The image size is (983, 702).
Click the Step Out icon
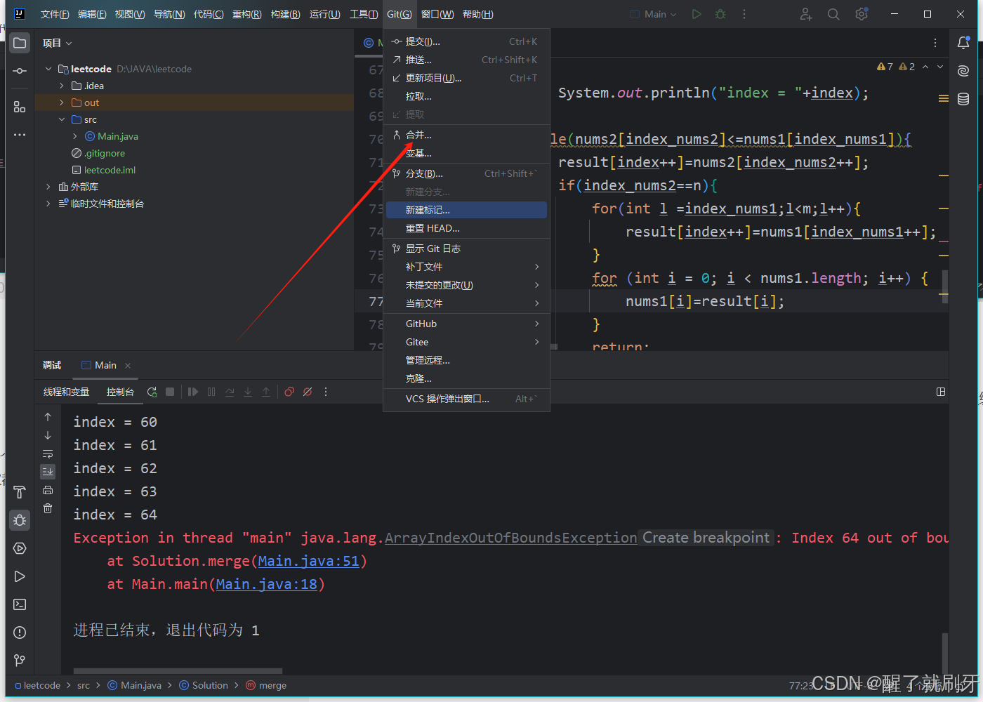coord(266,392)
